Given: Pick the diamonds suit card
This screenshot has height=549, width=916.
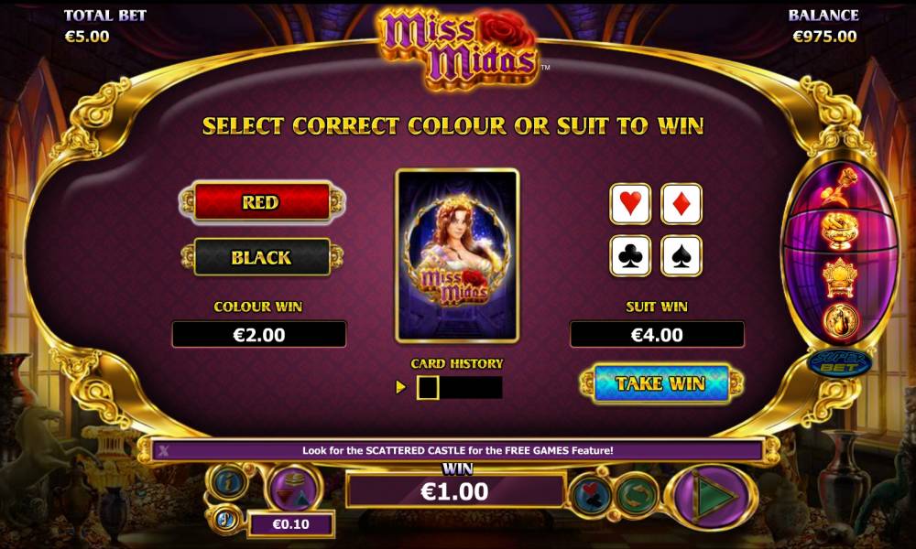Looking at the screenshot, I should coord(682,204).
